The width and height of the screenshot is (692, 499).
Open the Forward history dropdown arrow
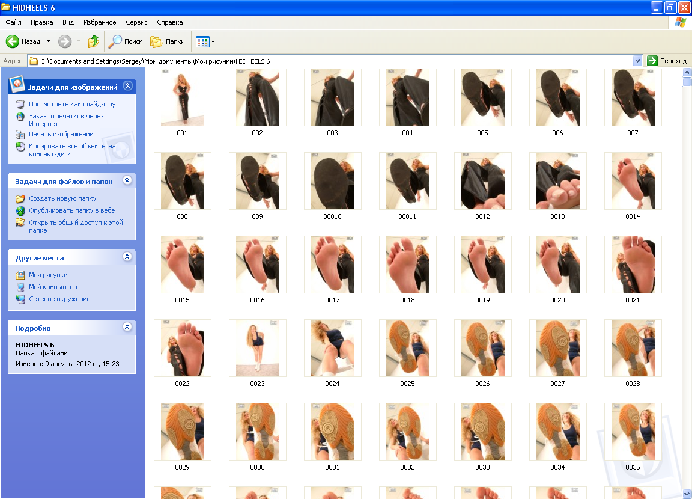tap(79, 41)
